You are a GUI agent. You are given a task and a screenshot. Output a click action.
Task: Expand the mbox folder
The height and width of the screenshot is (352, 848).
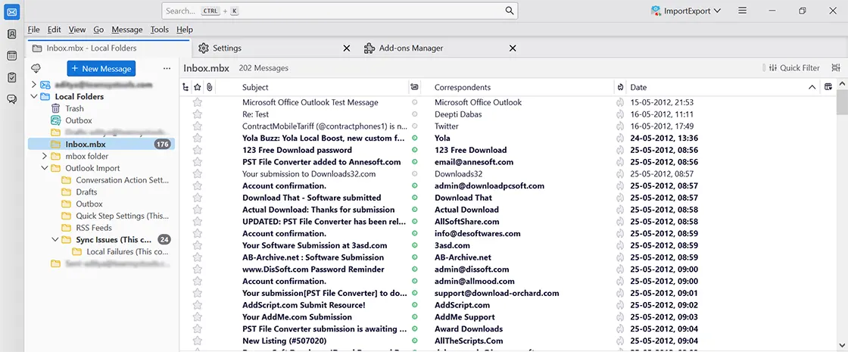click(45, 156)
